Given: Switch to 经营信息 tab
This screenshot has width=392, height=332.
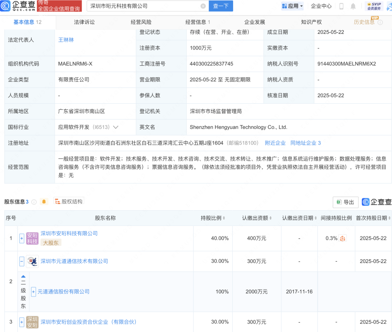Looking at the screenshot, I should pyautogui.click(x=198, y=22).
